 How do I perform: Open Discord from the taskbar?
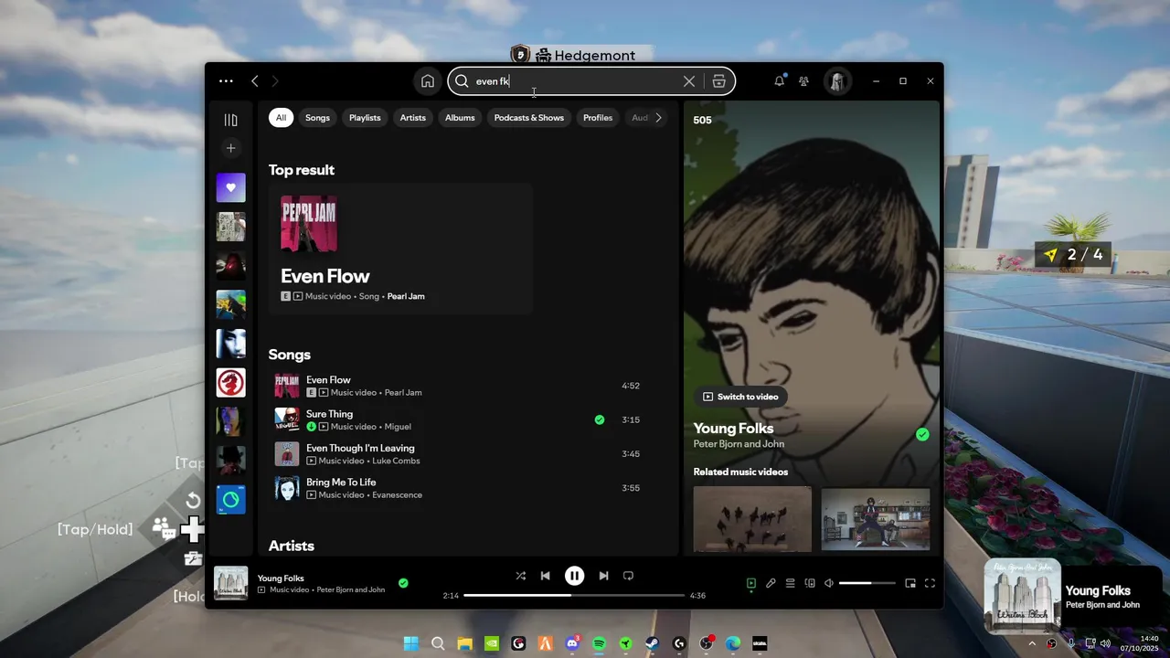coord(572,643)
